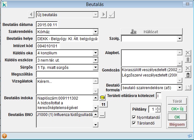Go to next referral with right arrow
This screenshot has width=194, height=140.
click(x=104, y=15)
